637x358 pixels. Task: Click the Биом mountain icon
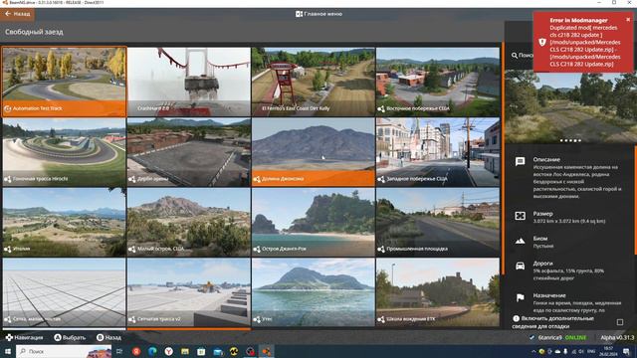coord(520,241)
